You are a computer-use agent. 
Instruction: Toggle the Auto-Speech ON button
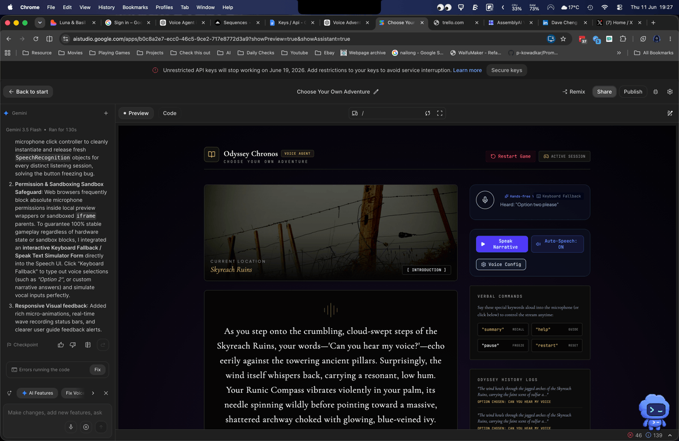click(x=557, y=244)
